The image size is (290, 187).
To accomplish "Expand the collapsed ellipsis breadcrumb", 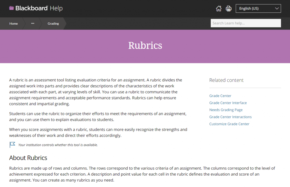I will [x=33, y=24].
